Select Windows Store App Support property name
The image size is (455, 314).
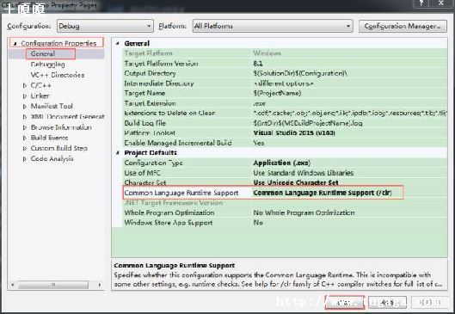(169, 223)
